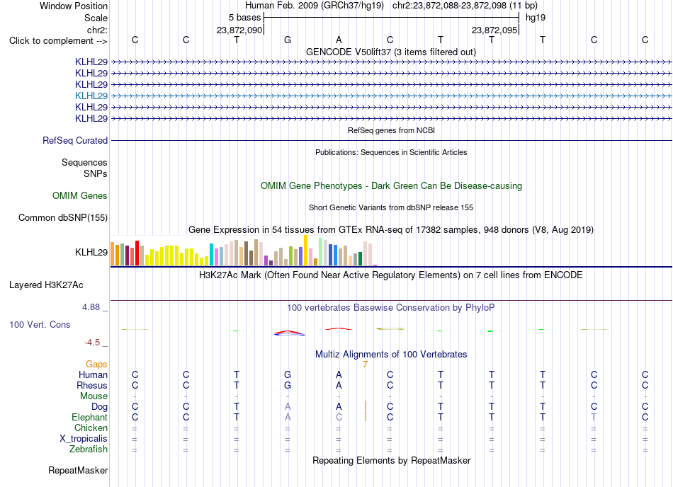Click the purple bar in GTEx chart
This screenshot has height=487, width=673.
pos(266,260)
